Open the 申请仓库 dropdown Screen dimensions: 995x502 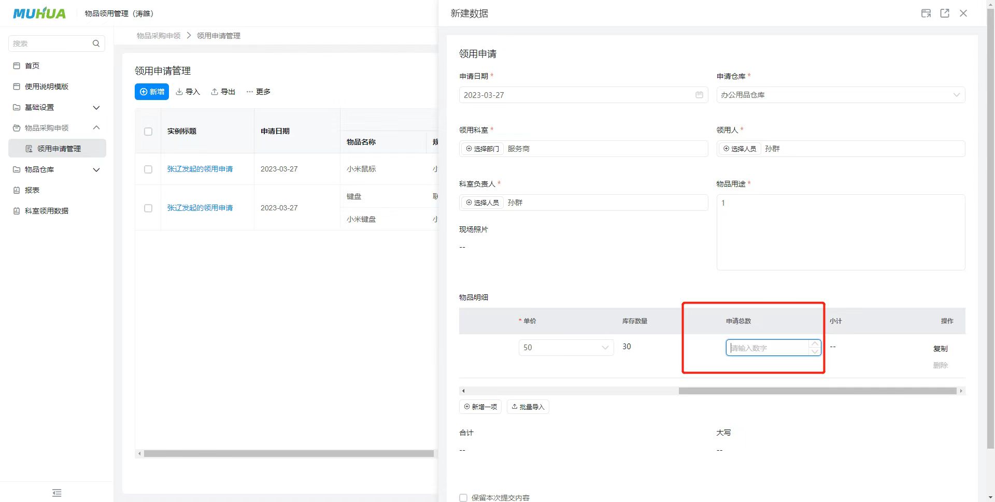click(841, 95)
